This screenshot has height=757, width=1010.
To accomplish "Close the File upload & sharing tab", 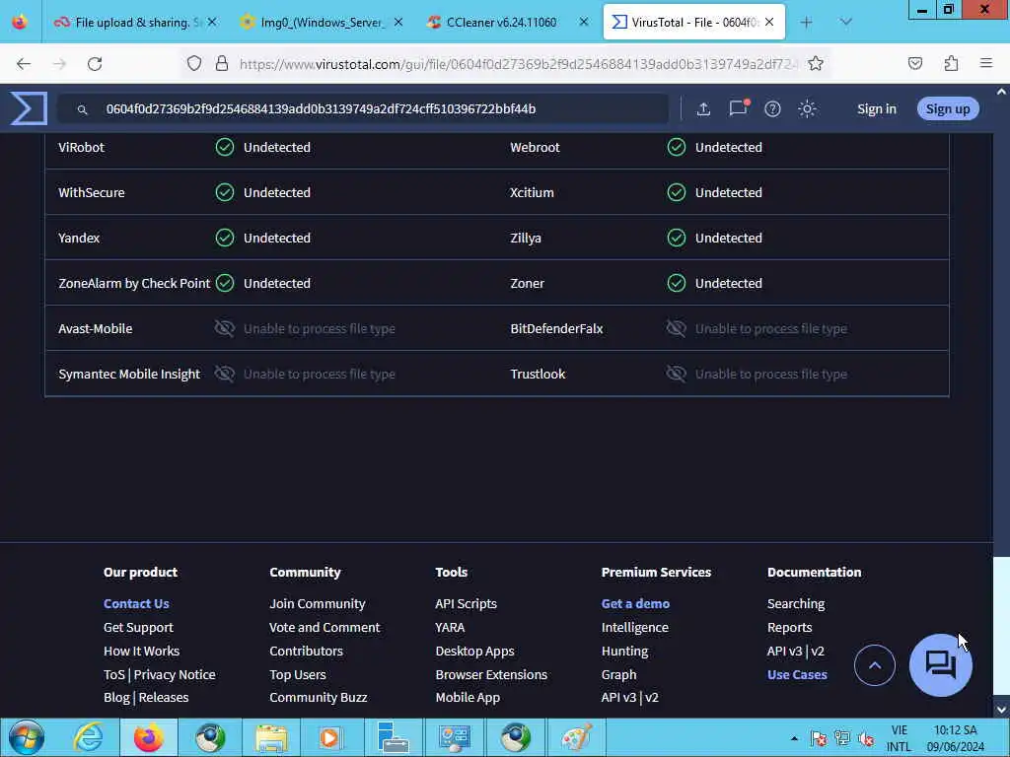I will 212,23.
